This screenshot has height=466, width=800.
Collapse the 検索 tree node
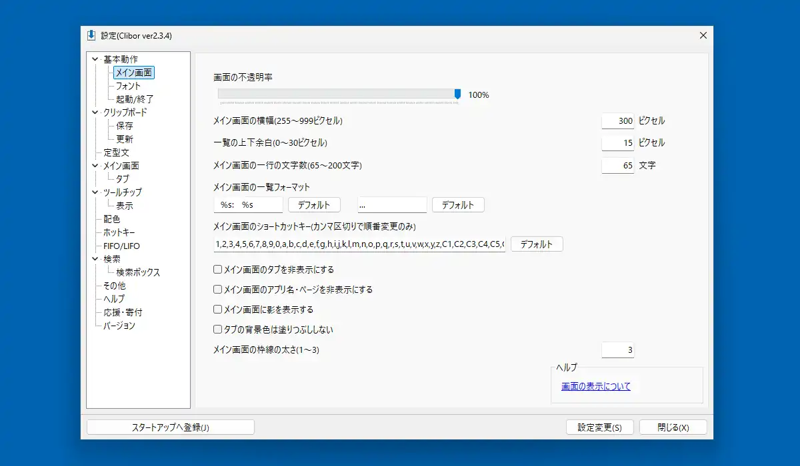click(x=95, y=259)
